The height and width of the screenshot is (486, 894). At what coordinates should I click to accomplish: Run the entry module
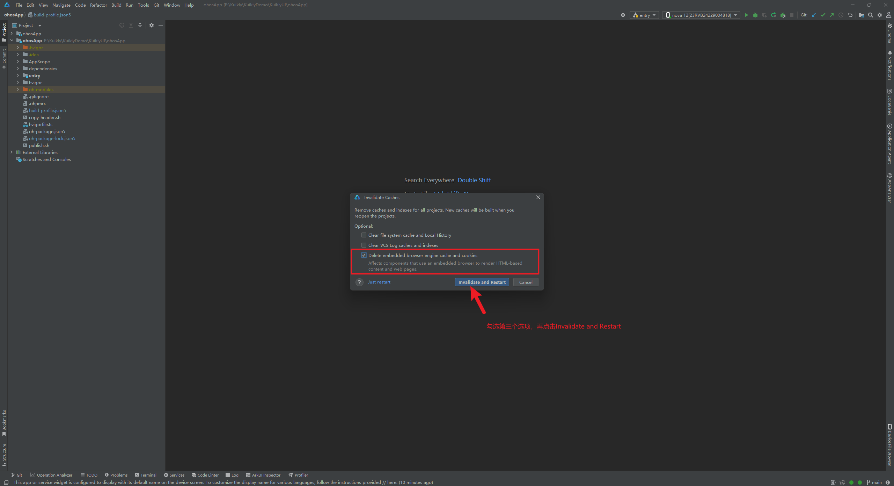(x=746, y=15)
